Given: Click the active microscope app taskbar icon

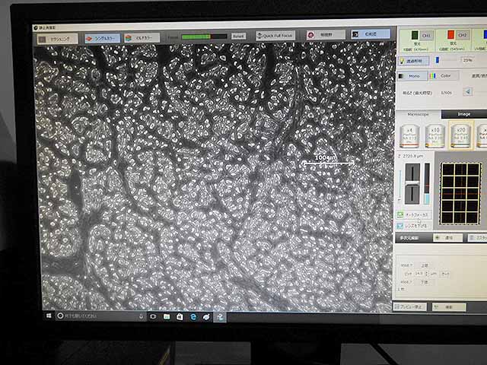Looking at the screenshot, I should click(220, 317).
